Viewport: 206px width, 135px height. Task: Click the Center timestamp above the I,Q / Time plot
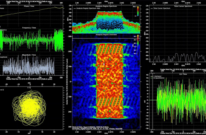(183, 69)
